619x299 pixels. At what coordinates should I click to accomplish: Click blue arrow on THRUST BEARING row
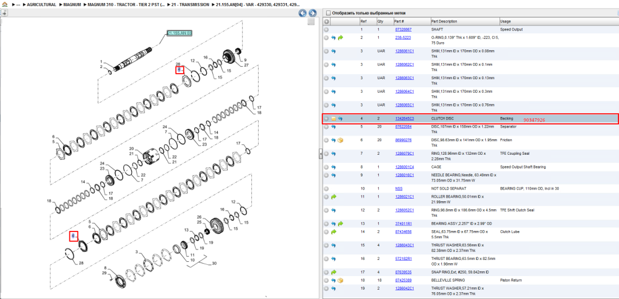[334, 259]
